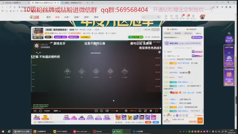
Task: Open the user avatar menu
Action: pos(202,17)
